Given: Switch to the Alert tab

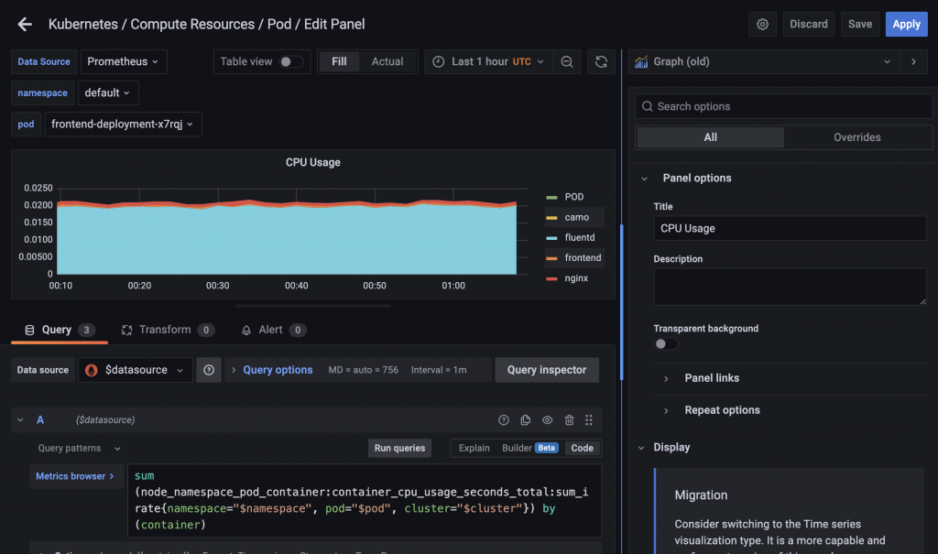Looking at the screenshot, I should point(273,331).
